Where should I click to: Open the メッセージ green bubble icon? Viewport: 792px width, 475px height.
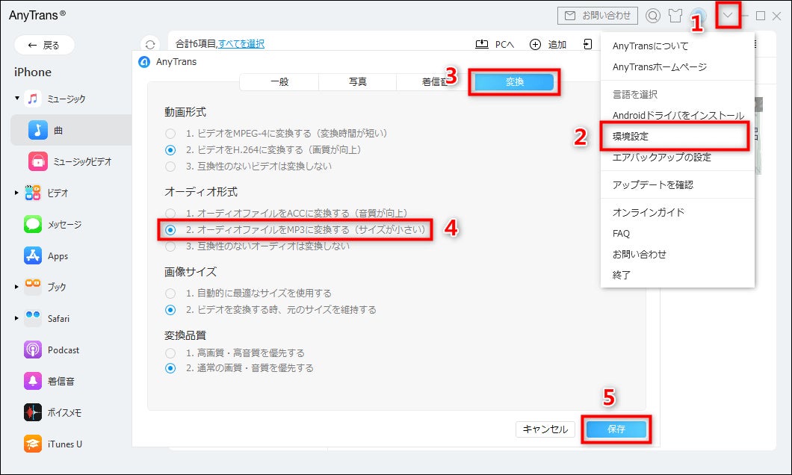[x=33, y=224]
